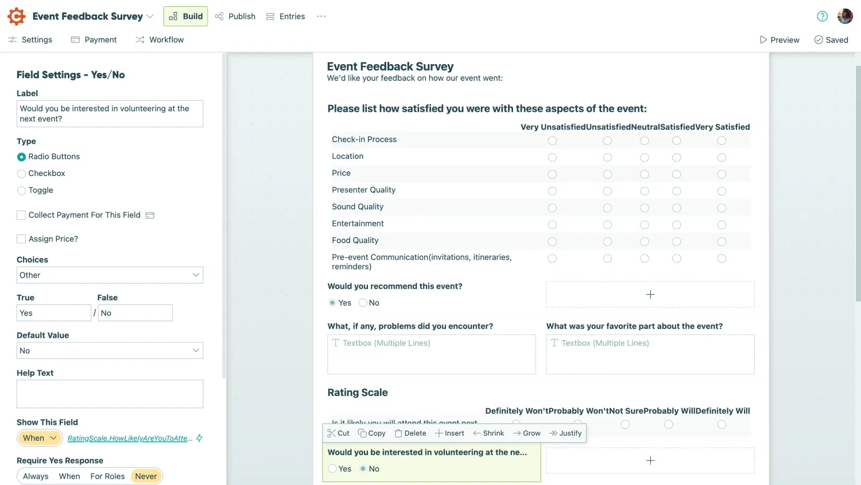The image size is (861, 485).
Task: Open conditions via lightning bolt icon
Action: click(199, 437)
